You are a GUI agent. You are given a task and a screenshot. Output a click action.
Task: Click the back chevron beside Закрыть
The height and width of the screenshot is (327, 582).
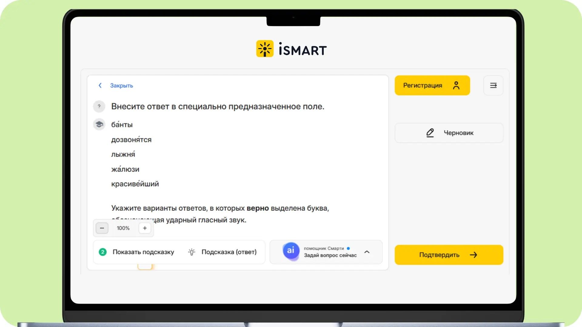coord(100,85)
